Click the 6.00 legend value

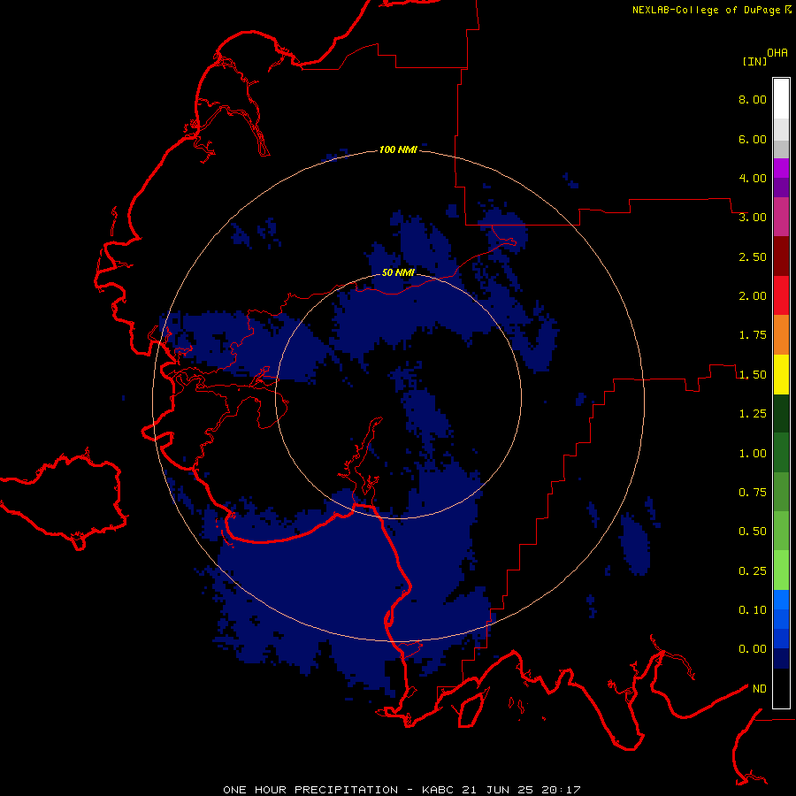point(753,139)
